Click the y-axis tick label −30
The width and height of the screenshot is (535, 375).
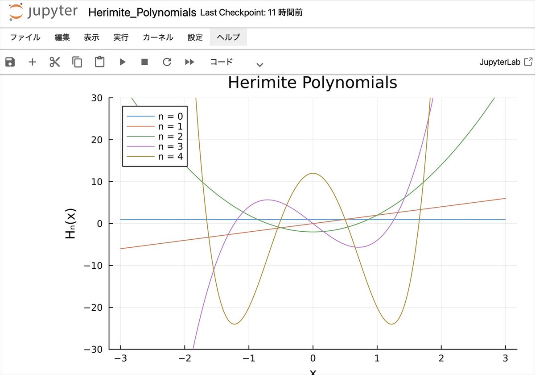point(93,349)
